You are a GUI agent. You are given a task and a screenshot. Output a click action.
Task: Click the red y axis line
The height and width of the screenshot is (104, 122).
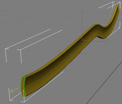[x=86, y=38]
